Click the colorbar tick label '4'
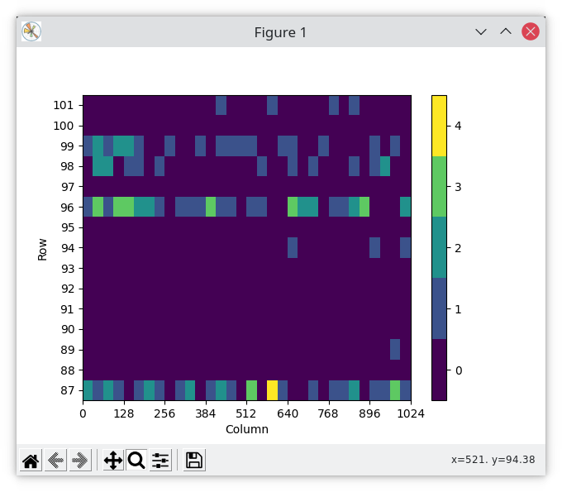Viewport: 562px width, 492px height. [x=458, y=126]
